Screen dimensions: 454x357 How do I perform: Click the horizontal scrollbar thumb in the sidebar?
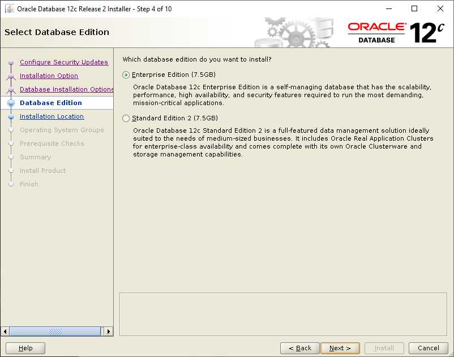(x=55, y=331)
